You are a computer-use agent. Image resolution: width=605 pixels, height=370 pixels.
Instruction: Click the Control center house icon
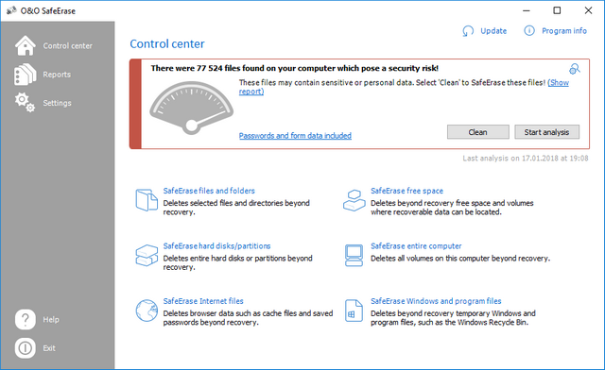(x=26, y=45)
